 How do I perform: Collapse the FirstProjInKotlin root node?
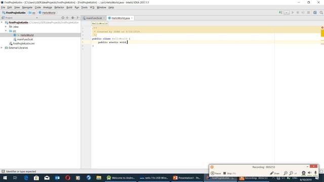(2, 22)
